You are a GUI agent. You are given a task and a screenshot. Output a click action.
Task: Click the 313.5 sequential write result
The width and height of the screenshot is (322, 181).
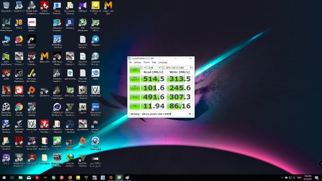click(x=180, y=79)
